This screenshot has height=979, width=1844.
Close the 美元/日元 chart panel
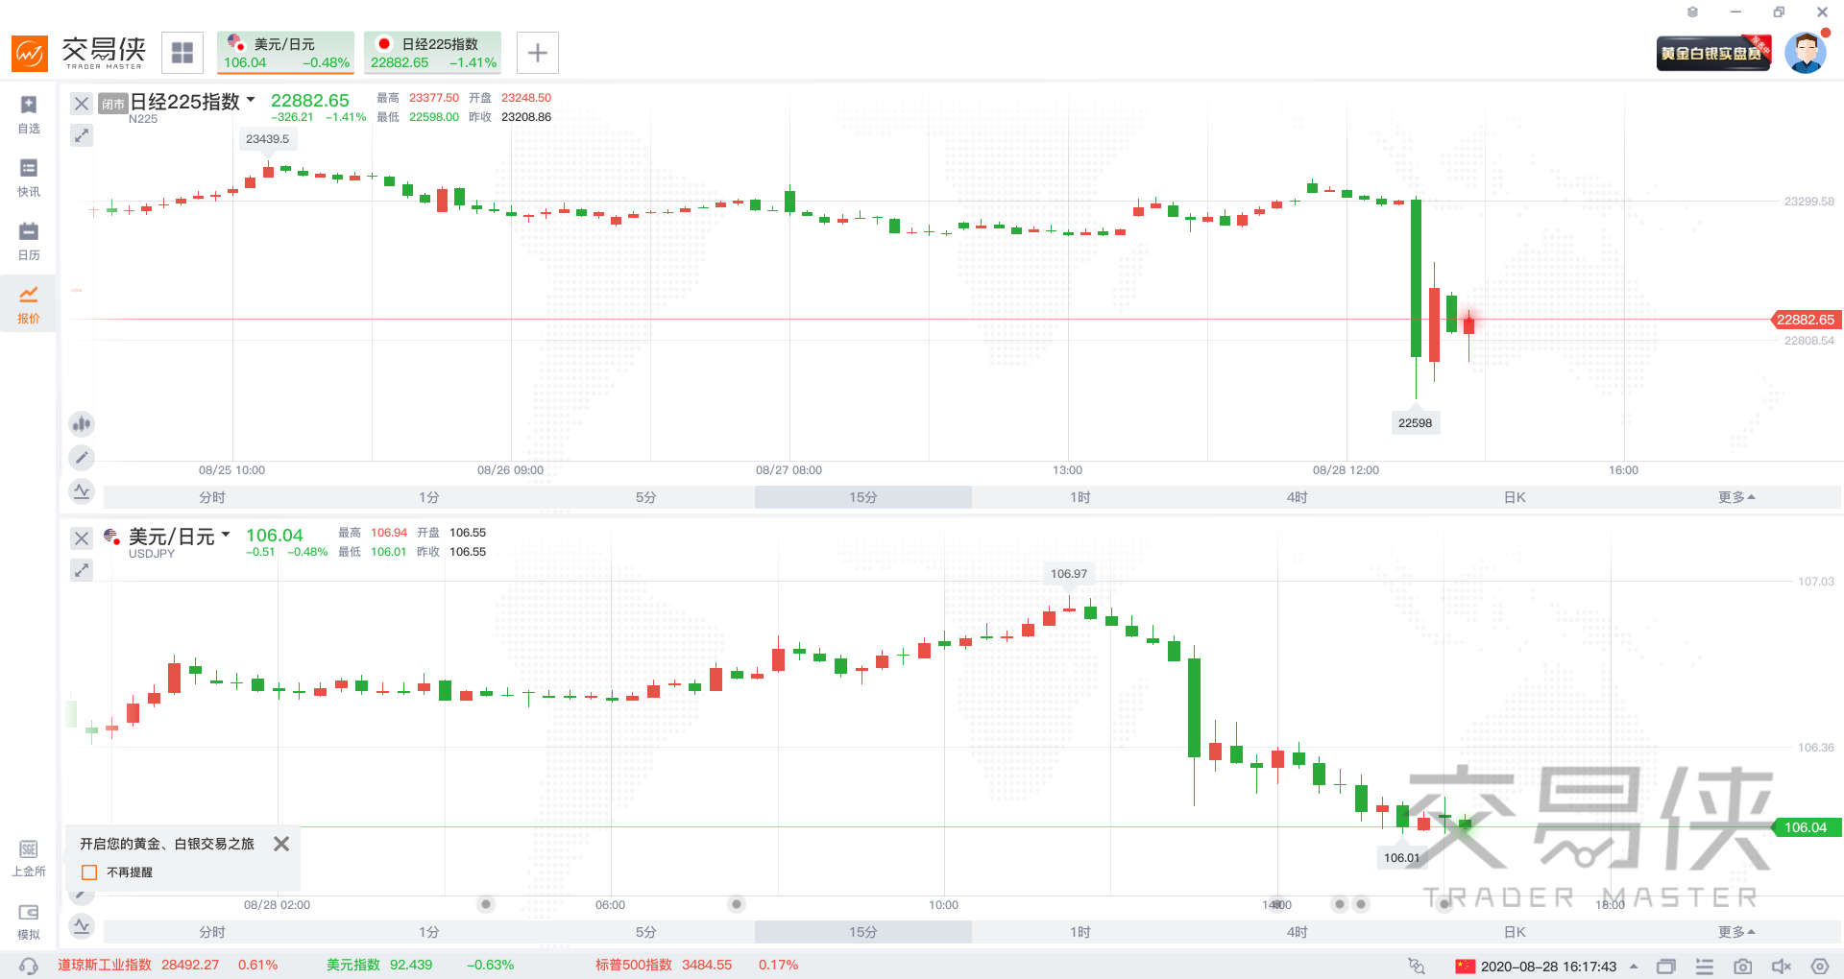(82, 538)
